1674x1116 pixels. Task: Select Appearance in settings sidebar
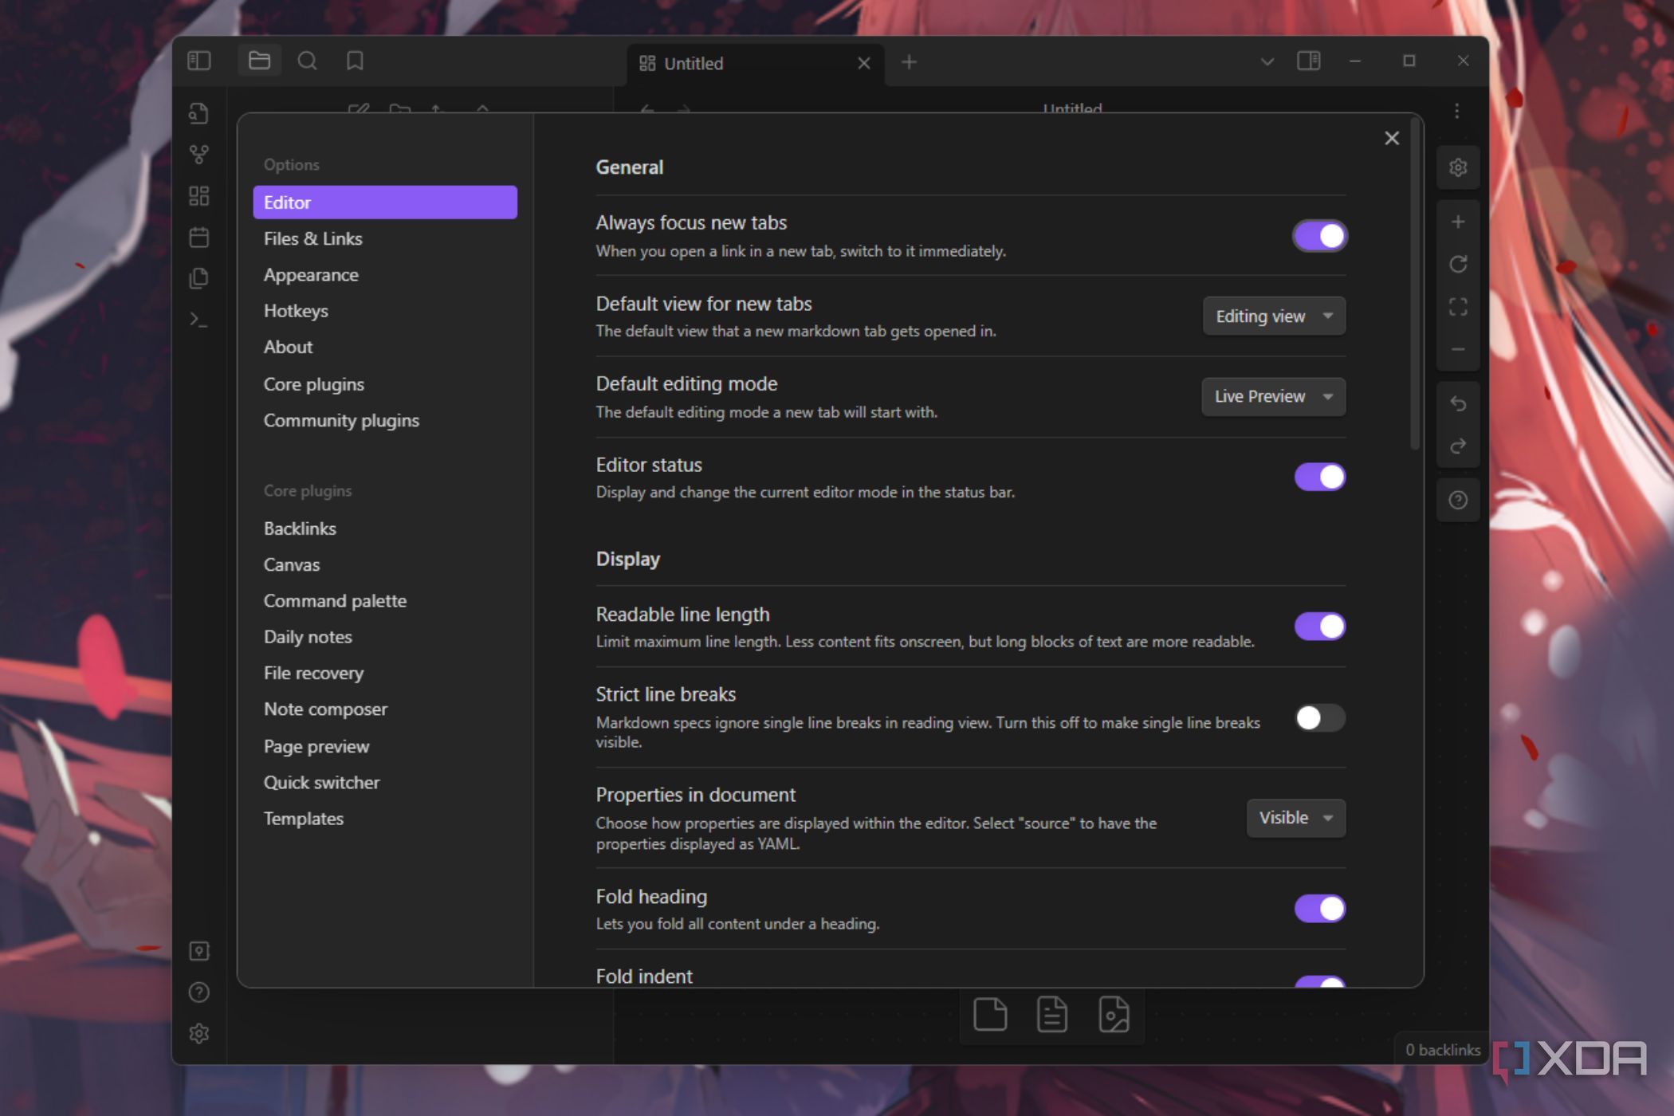tap(311, 275)
